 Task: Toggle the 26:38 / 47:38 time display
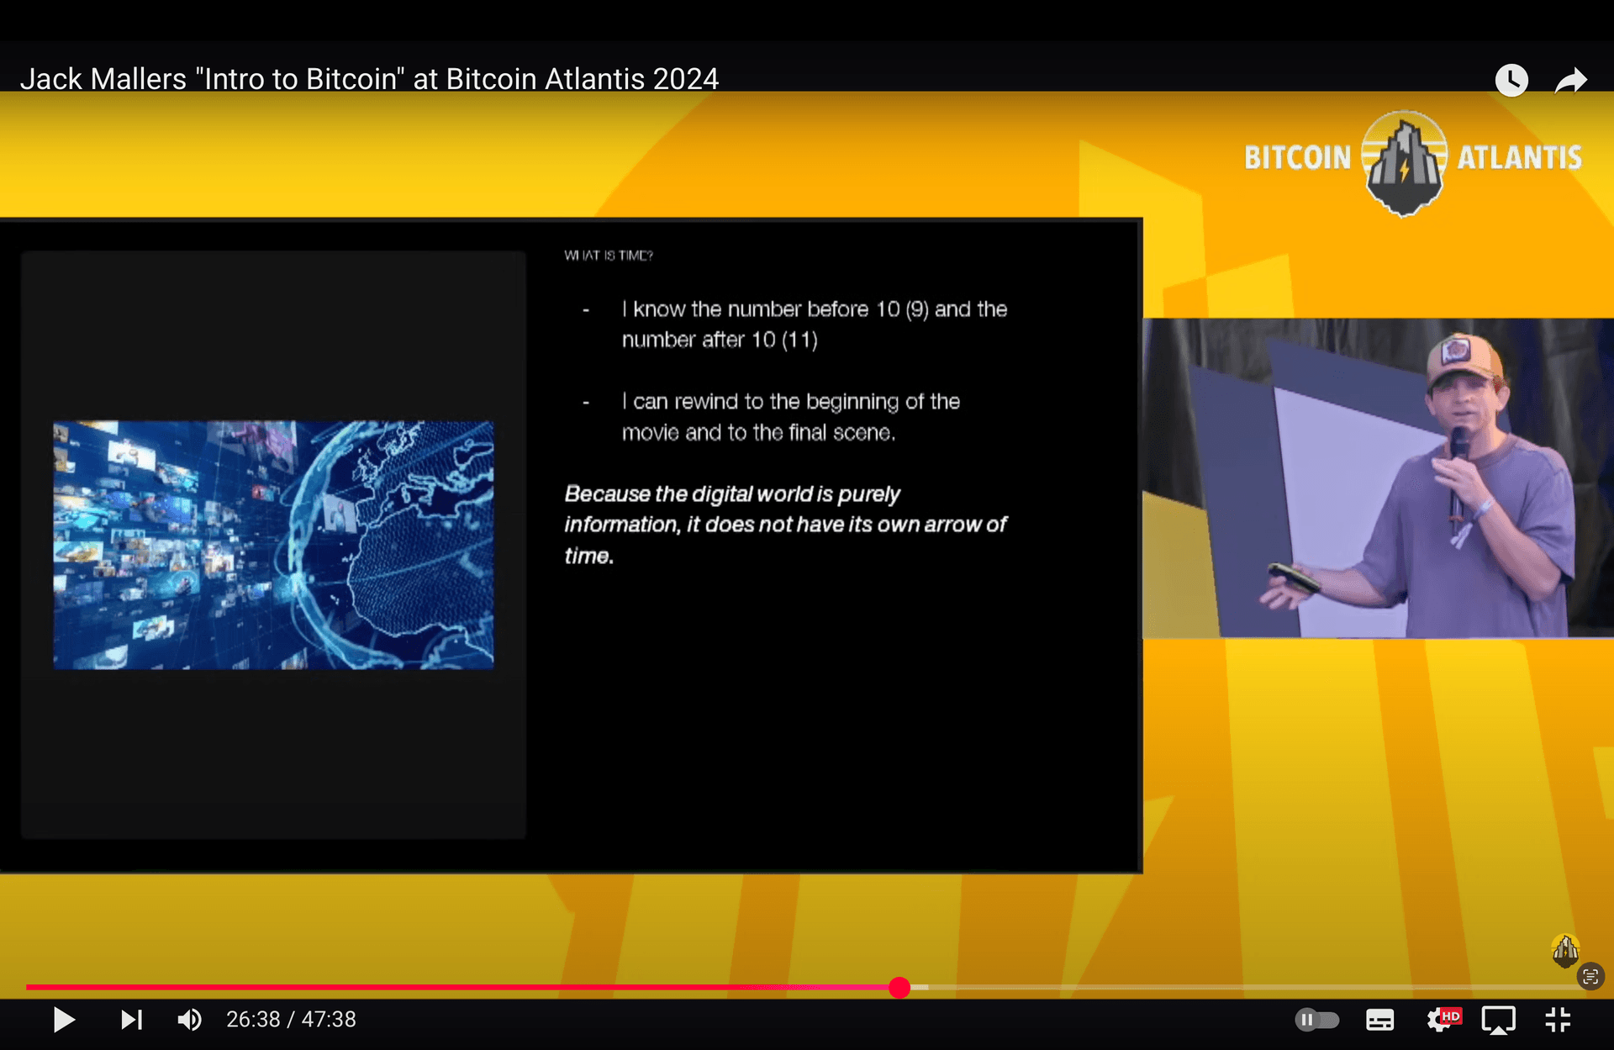click(291, 1020)
